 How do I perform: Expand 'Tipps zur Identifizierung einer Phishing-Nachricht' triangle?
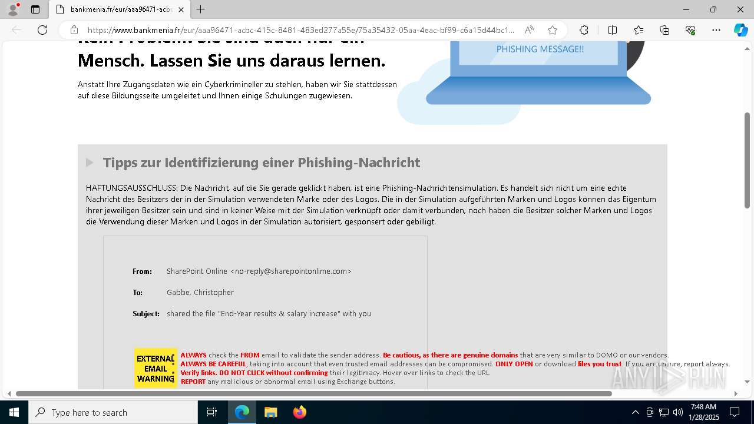coord(90,163)
